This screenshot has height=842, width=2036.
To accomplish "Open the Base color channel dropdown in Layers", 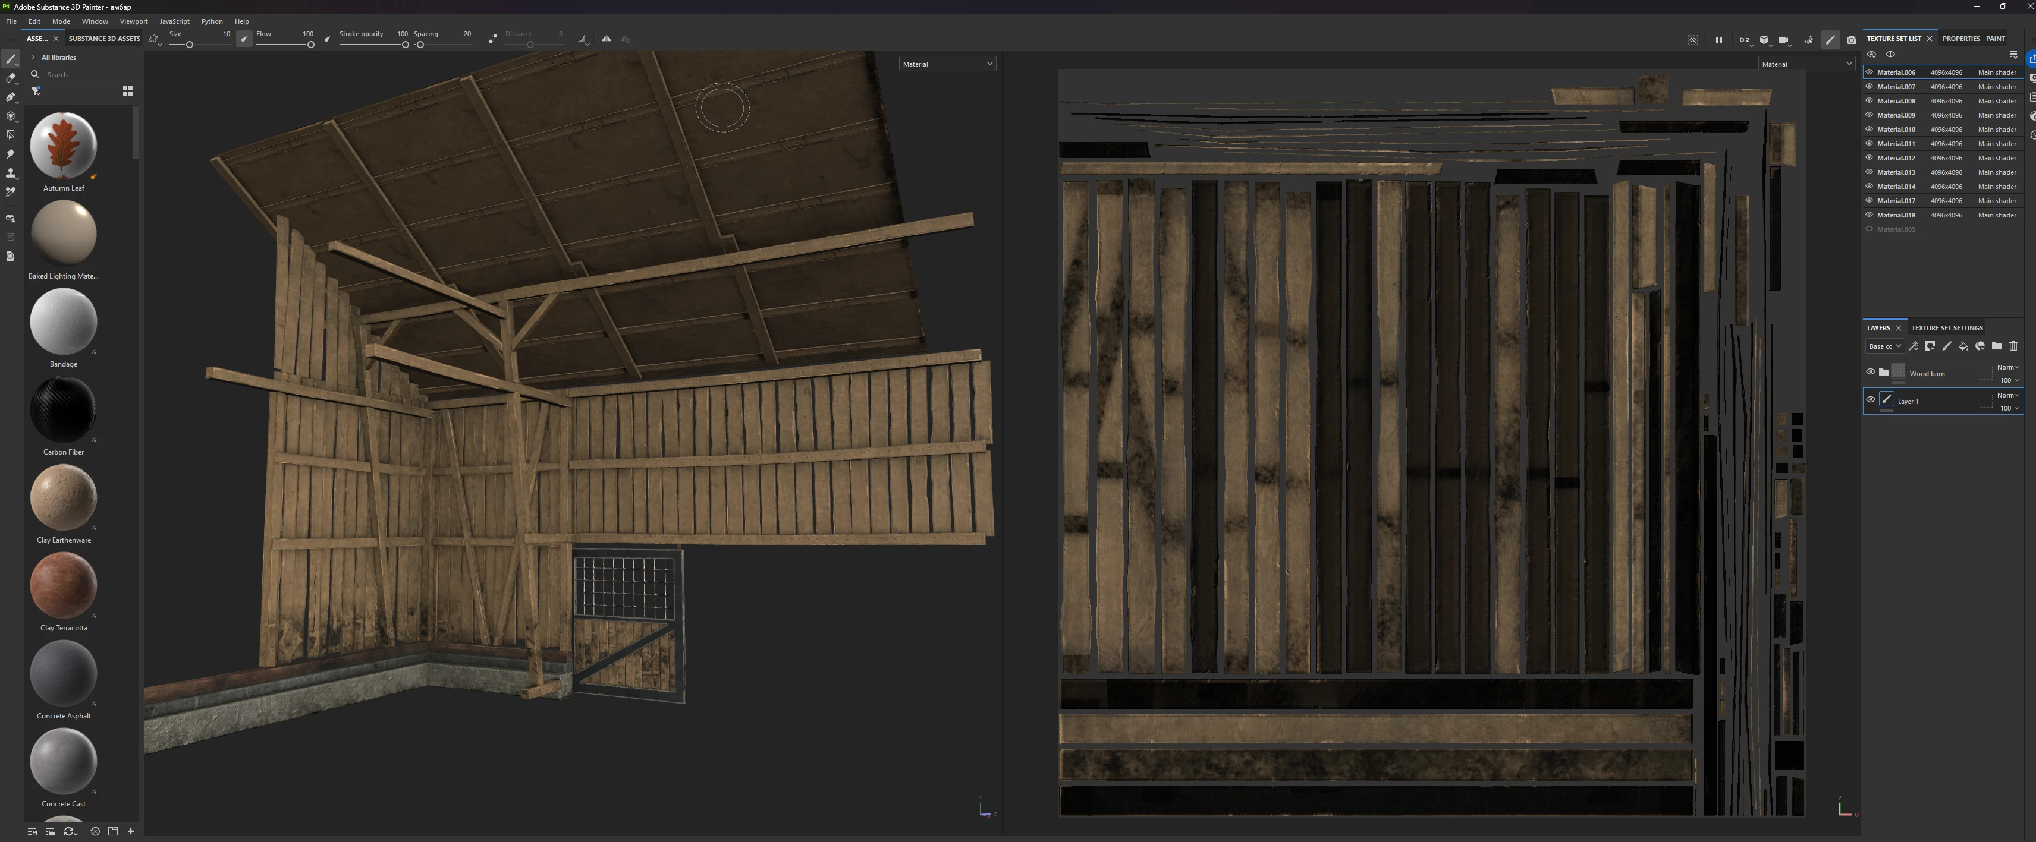I will click(1884, 346).
